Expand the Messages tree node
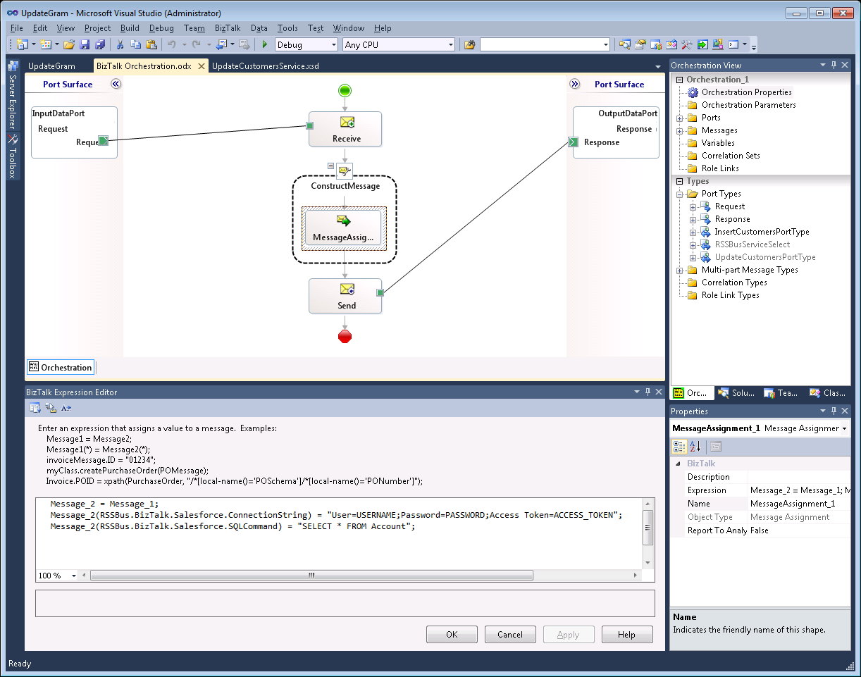861x677 pixels. tap(680, 130)
